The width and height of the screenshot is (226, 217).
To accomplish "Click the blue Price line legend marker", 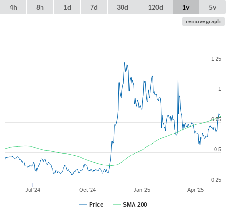I will pos(83,205).
